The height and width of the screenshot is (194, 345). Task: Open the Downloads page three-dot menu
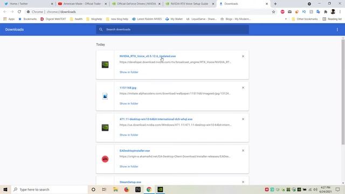(337, 30)
